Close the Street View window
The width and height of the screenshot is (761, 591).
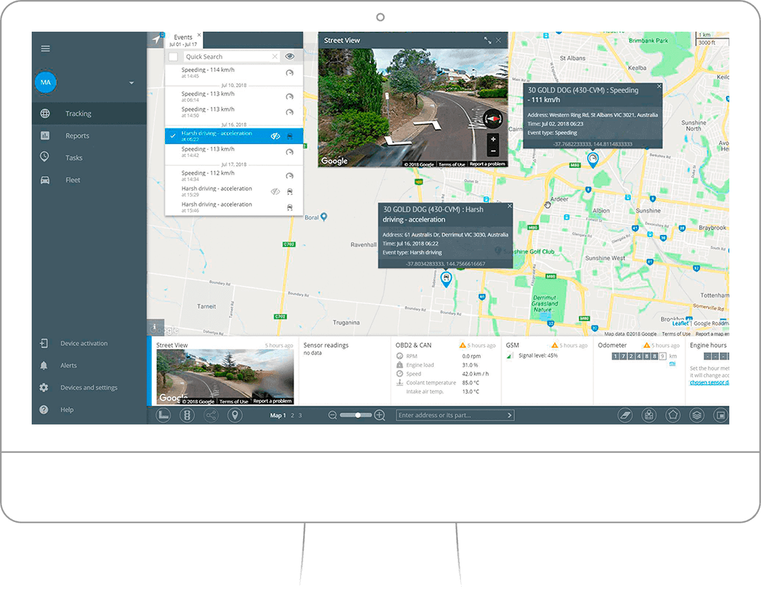498,40
